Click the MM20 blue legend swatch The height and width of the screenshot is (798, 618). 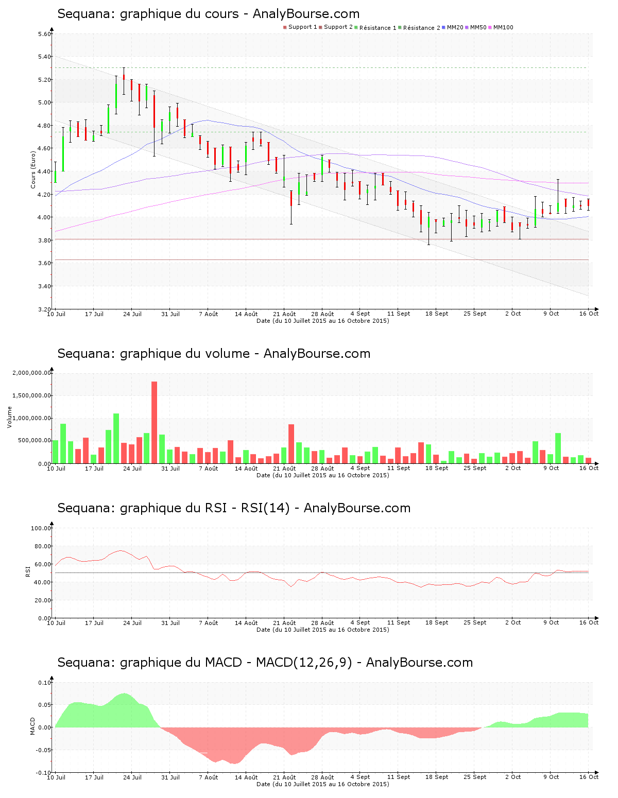(x=443, y=27)
